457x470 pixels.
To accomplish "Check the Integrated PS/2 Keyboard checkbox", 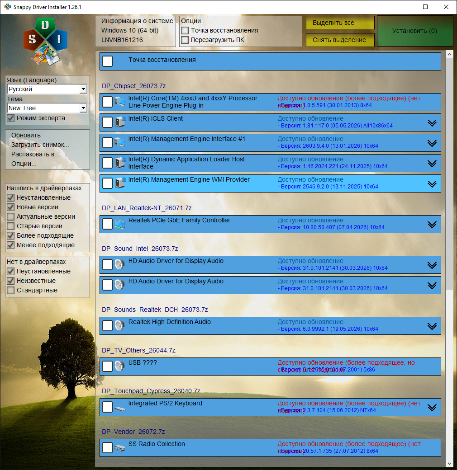I will (107, 407).
